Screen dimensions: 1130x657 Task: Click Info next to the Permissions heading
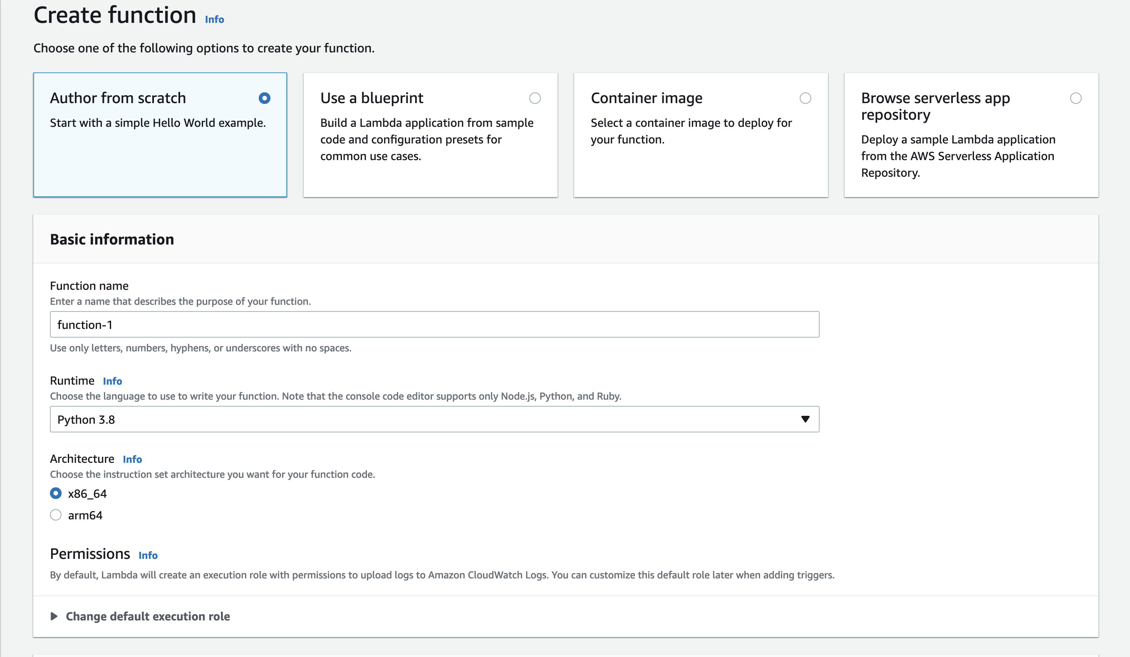tap(148, 555)
